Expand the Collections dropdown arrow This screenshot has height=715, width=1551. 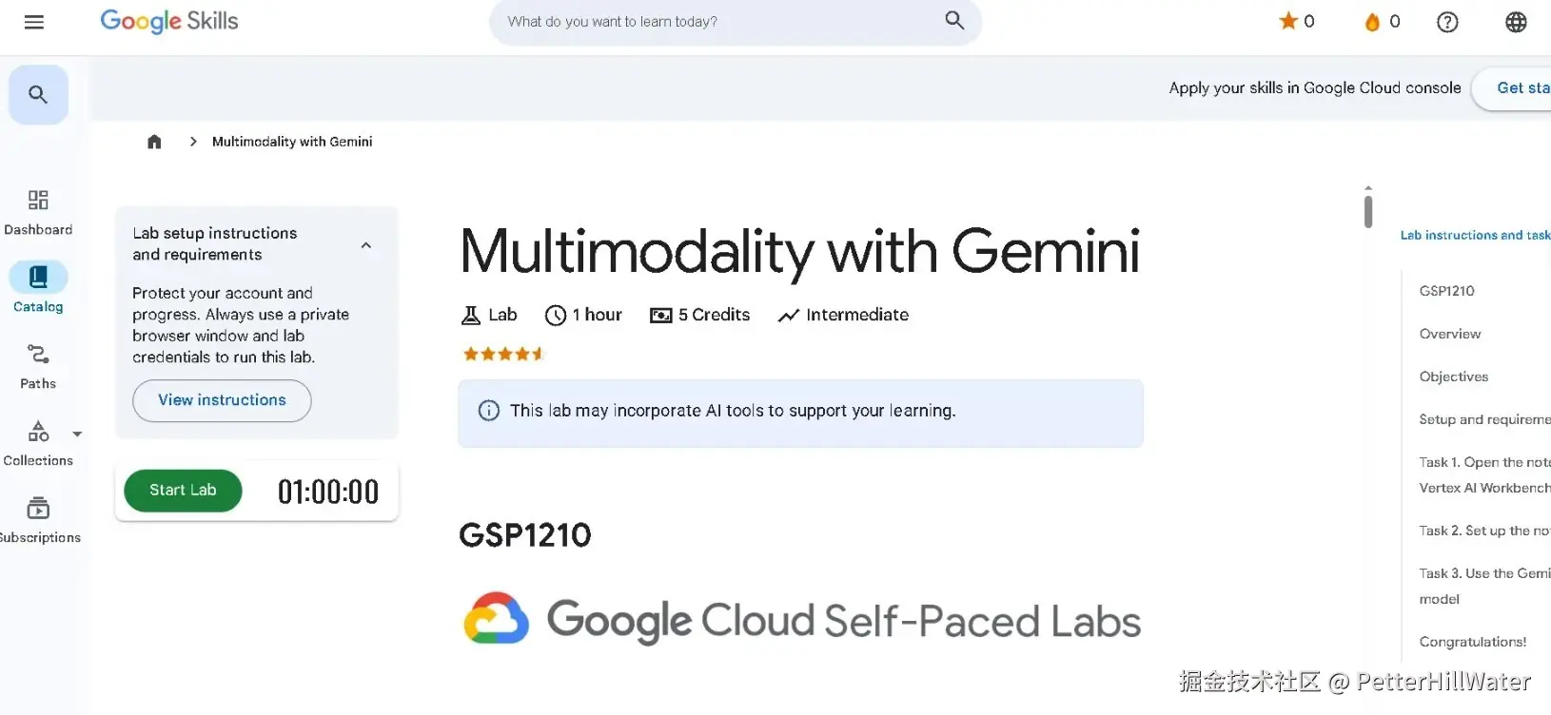(x=77, y=433)
